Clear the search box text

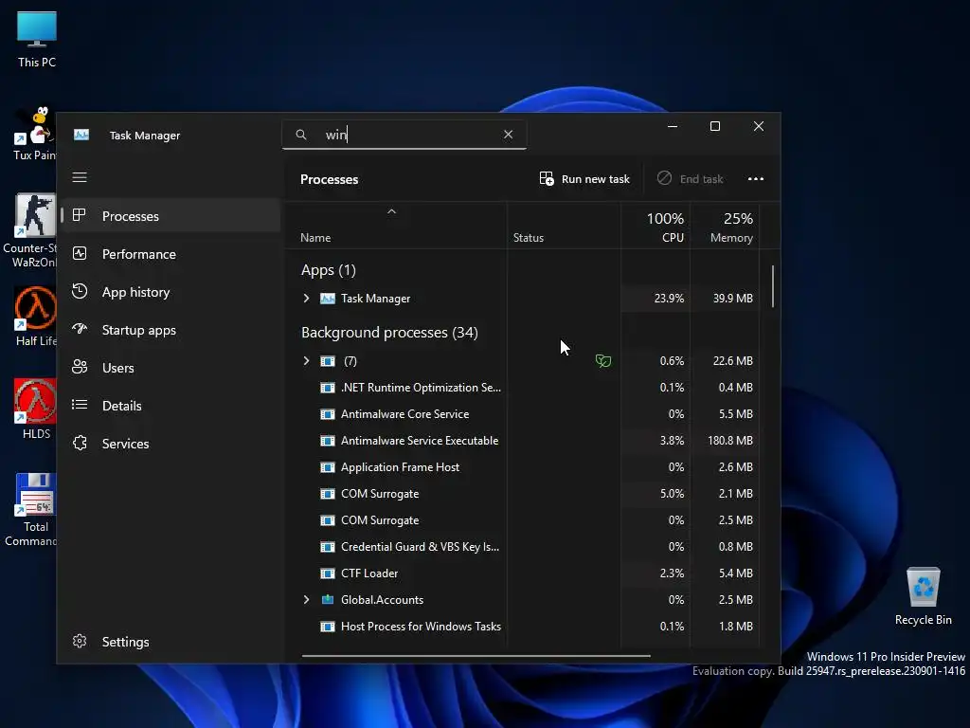pyautogui.click(x=508, y=135)
